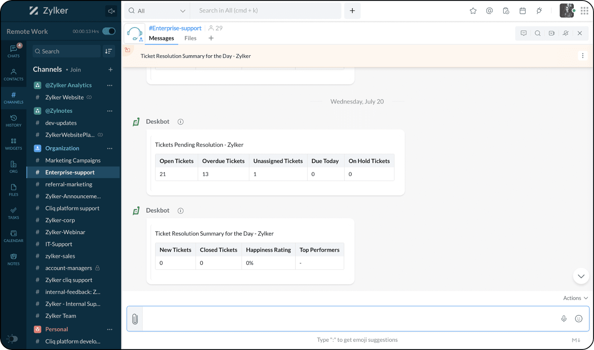Viewport: 594px width, 350px height.
Task: Search within the Enterprise-support channel
Action: coord(538,33)
